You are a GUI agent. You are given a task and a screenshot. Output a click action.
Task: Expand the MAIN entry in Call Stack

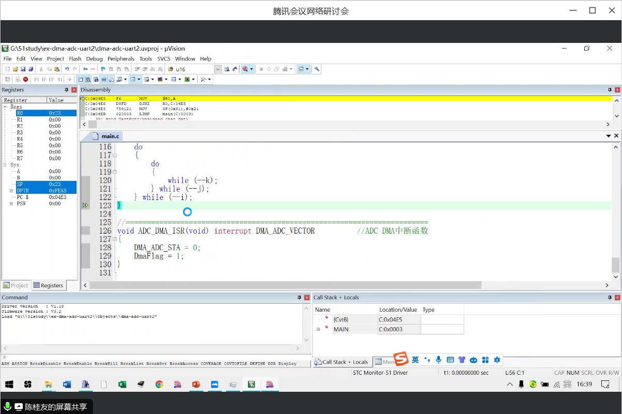(x=318, y=329)
